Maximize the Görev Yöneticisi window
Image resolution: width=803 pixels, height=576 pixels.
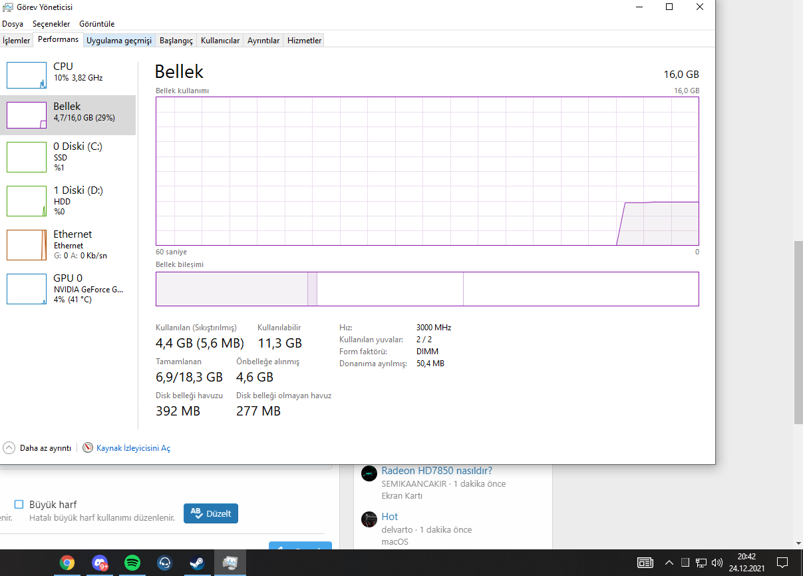[x=669, y=7]
